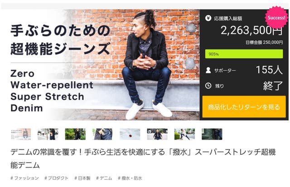The image size is (290, 187).
Task: Select the third thumbnail with green bushes
Action: pyautogui.click(x=75, y=134)
